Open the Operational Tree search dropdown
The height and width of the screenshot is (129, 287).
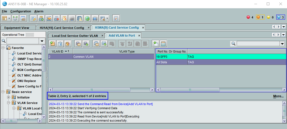42,41
